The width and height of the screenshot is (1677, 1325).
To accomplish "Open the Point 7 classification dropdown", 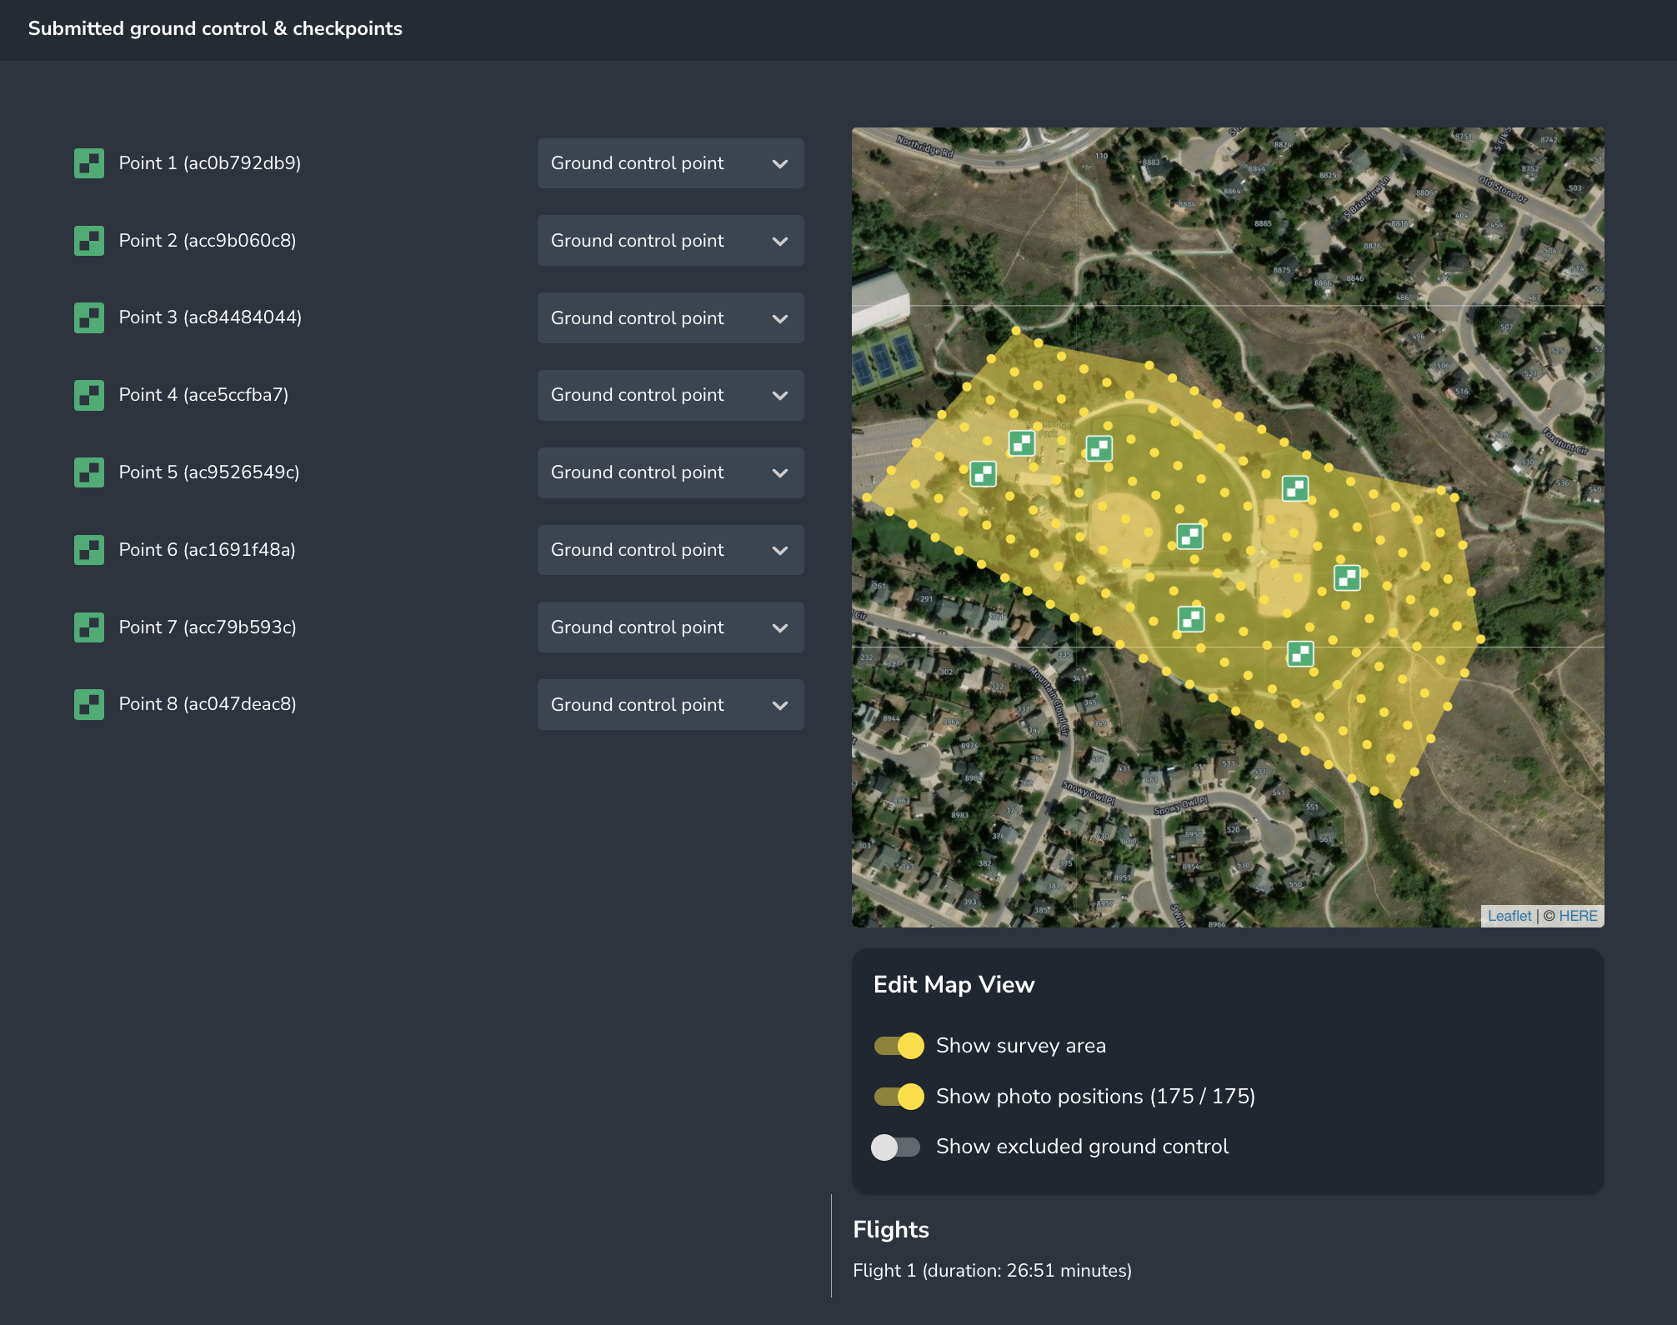I will tap(670, 627).
